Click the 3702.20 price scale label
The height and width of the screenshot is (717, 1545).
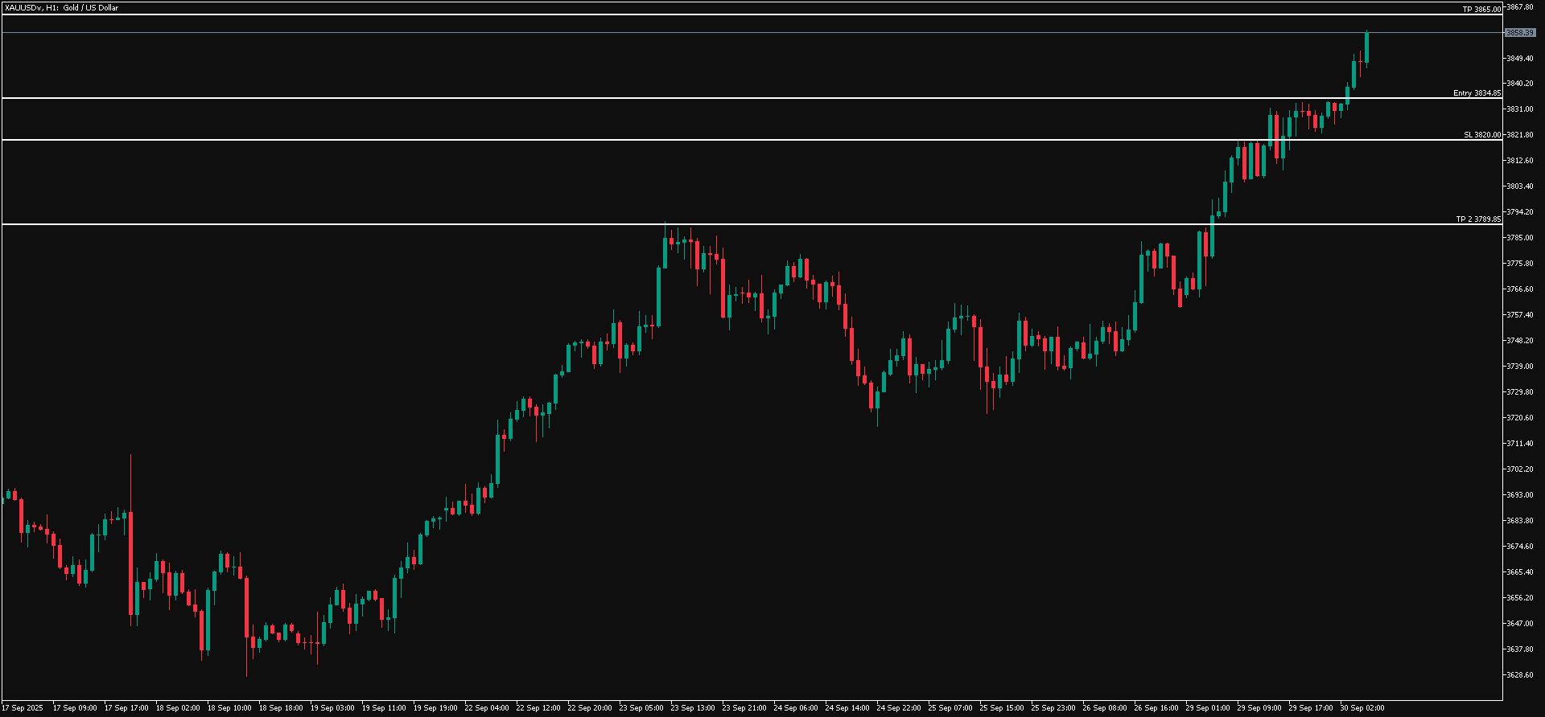pos(1519,469)
